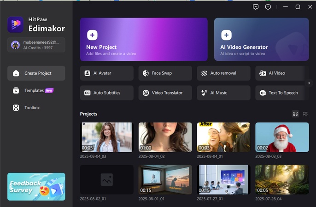Click project name 2025-08-04_03
The height and width of the screenshot is (207, 316).
93,156
